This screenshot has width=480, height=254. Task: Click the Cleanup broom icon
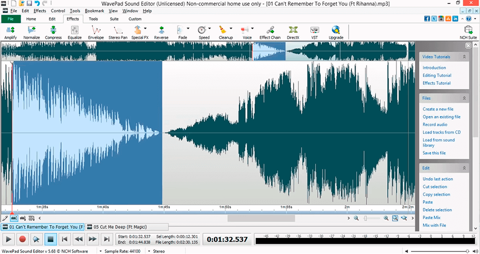click(x=222, y=30)
